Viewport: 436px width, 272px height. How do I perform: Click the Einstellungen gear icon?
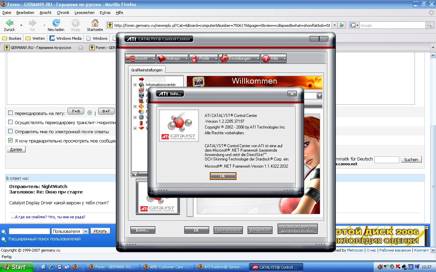[224, 58]
